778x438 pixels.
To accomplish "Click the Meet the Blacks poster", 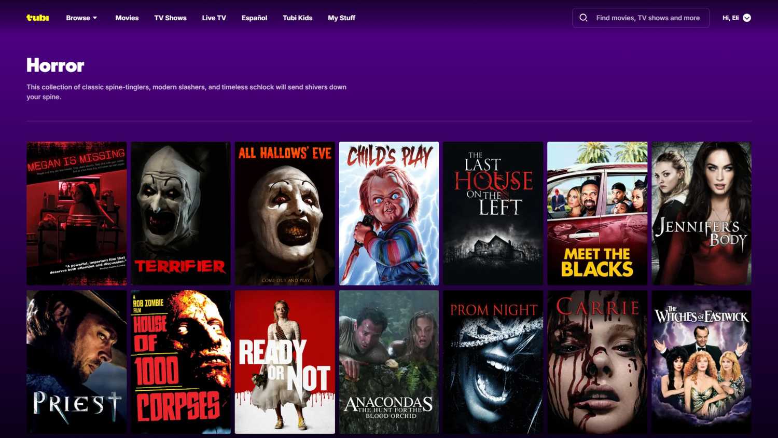I will click(x=597, y=213).
